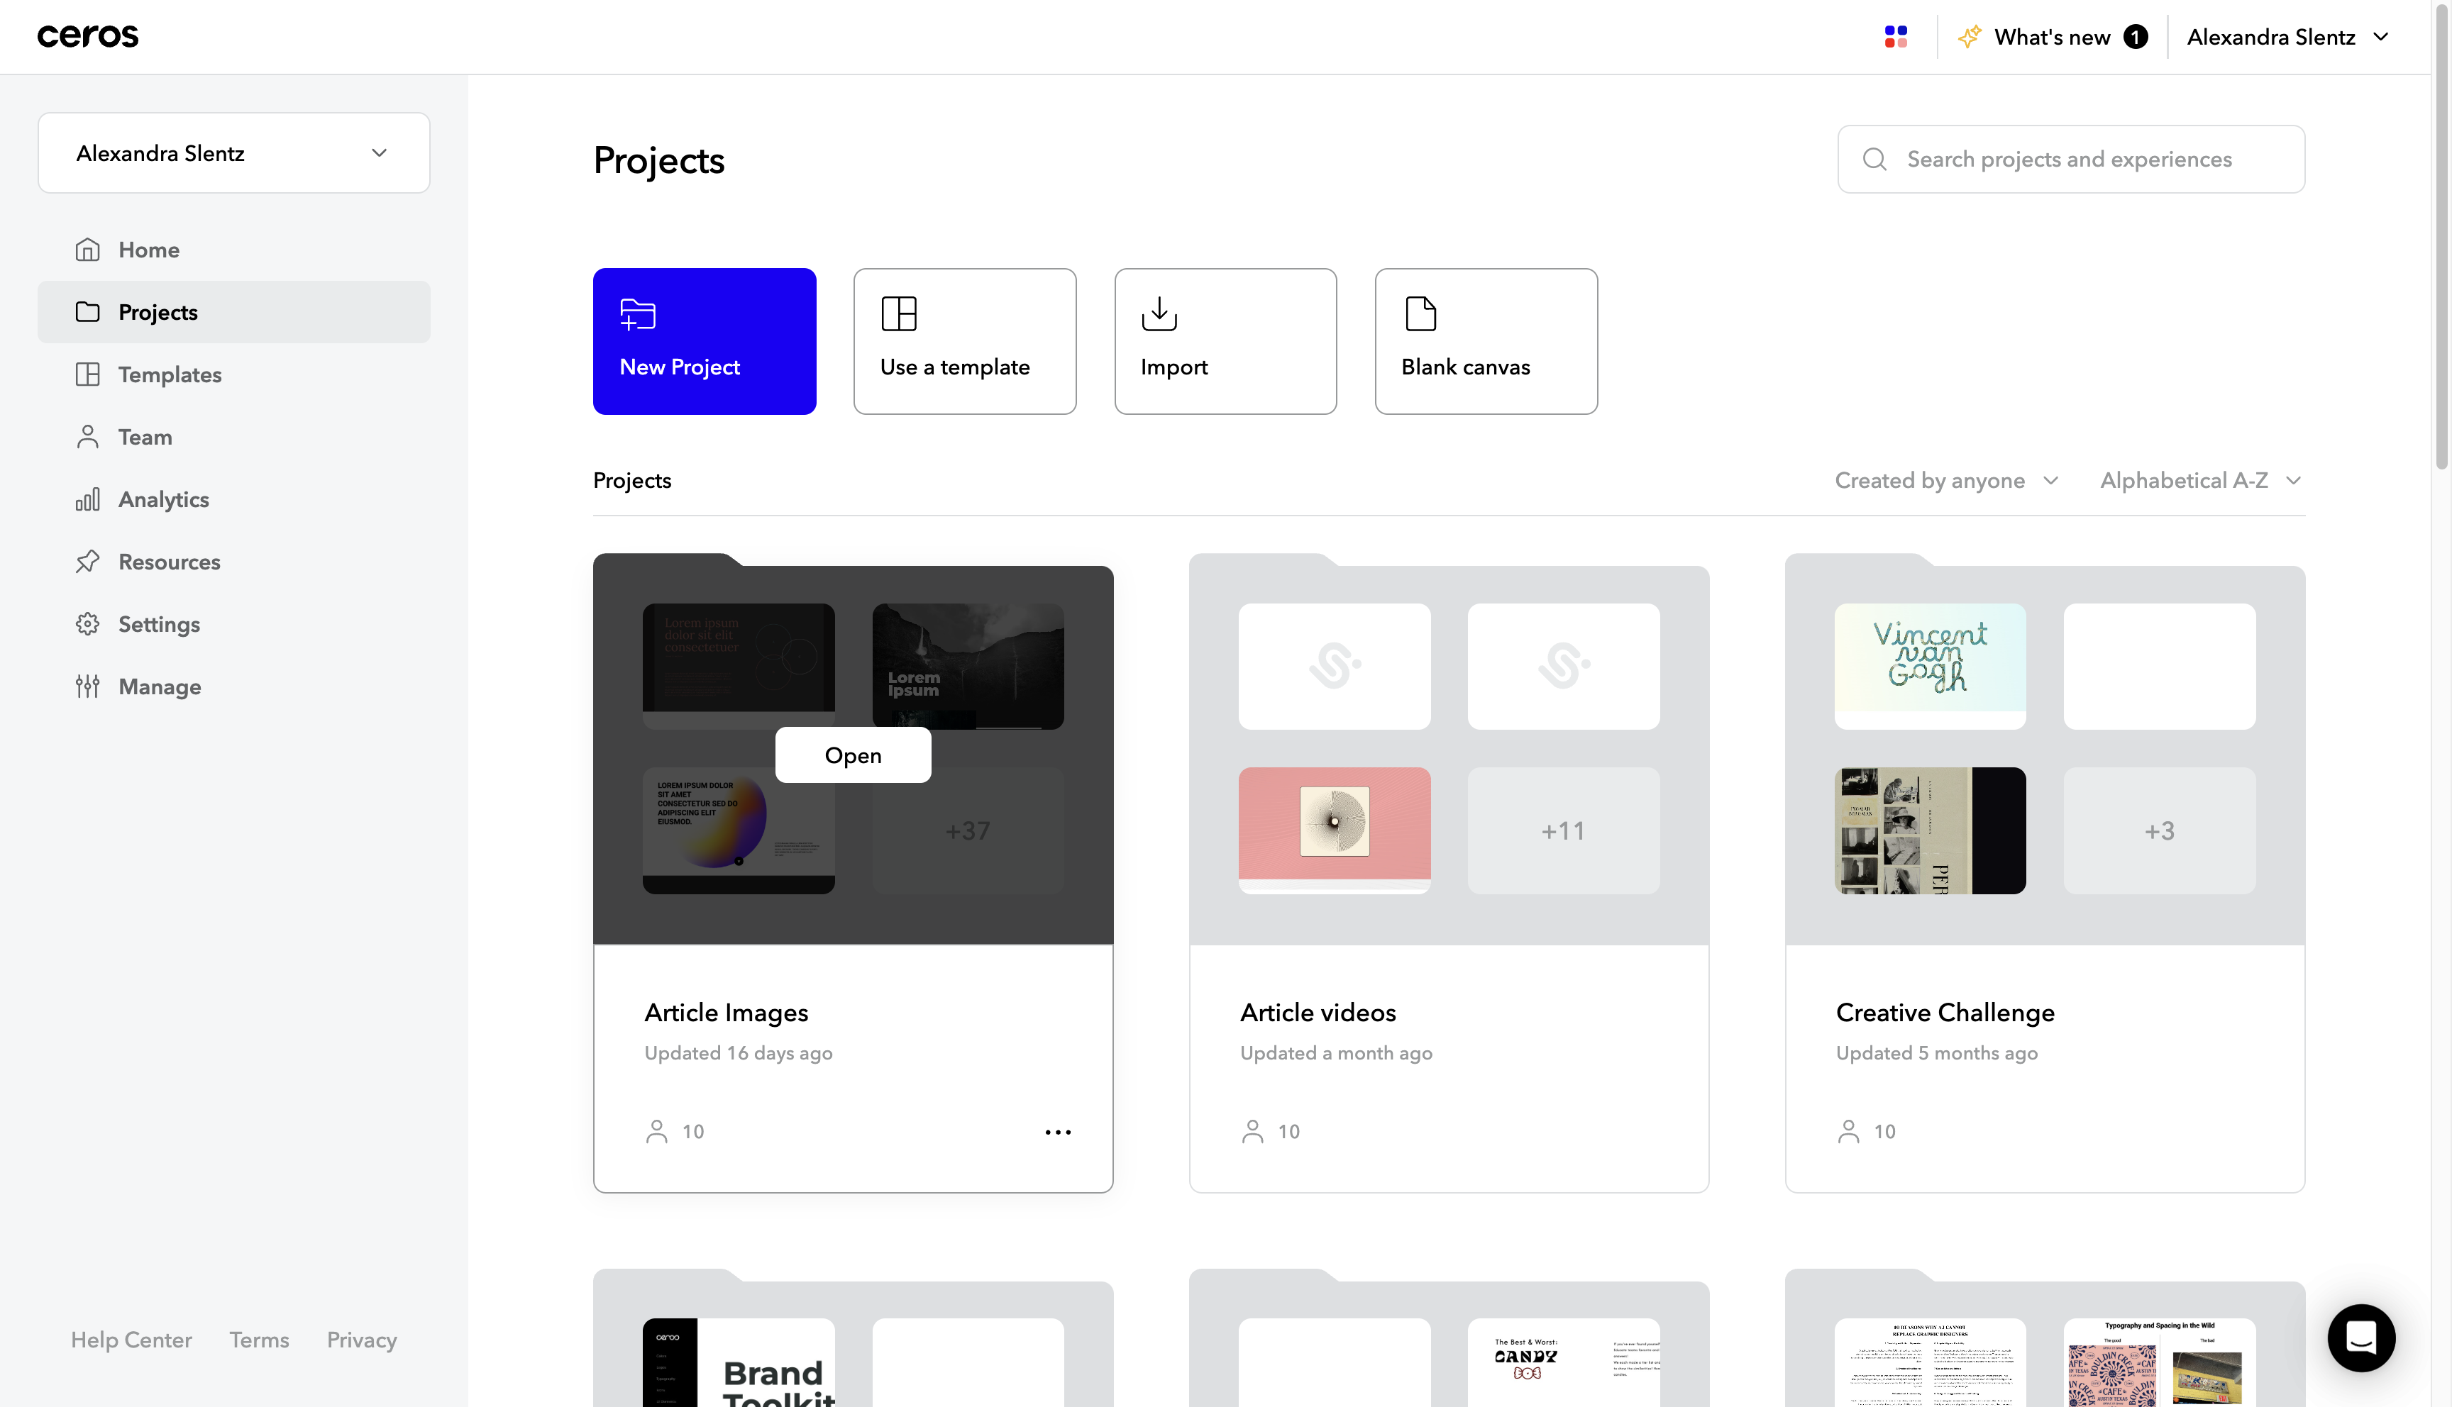The height and width of the screenshot is (1407, 2452).
Task: Click the Templates layout icon in sidebar
Action: point(88,374)
